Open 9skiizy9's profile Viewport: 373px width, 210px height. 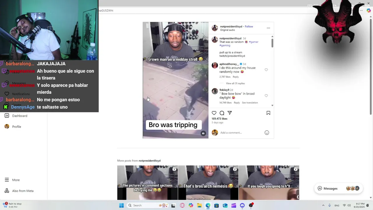tap(224, 90)
